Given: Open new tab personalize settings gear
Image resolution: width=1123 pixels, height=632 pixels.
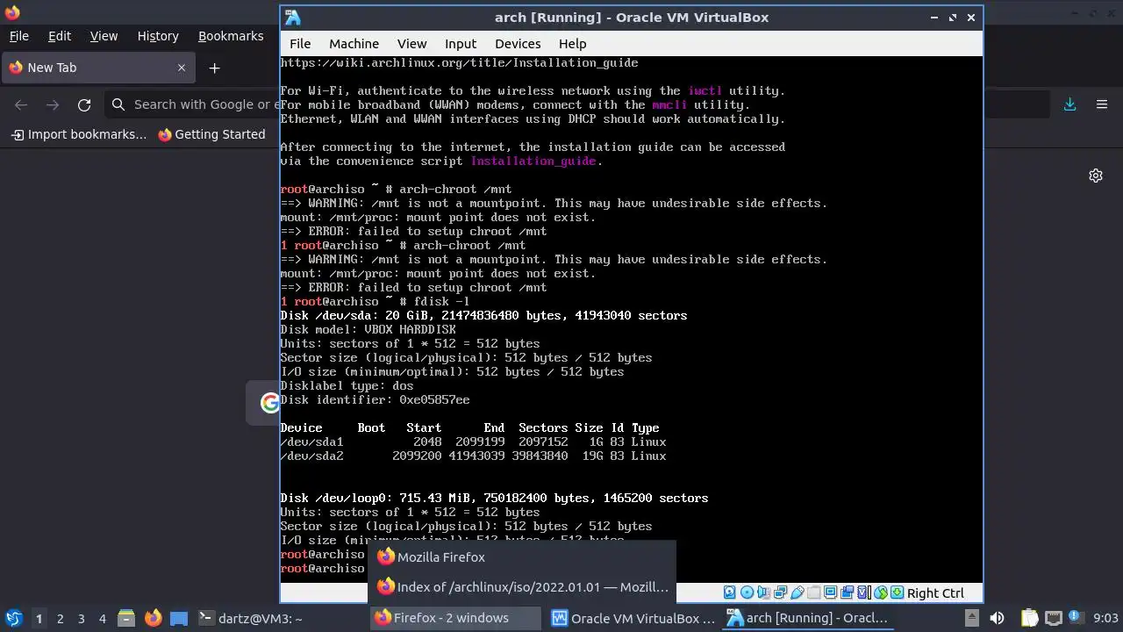Looking at the screenshot, I should 1096,176.
